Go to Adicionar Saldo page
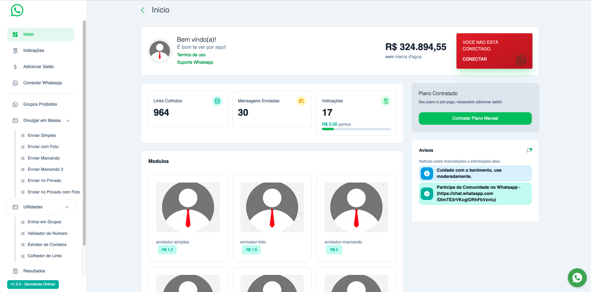This screenshot has width=591, height=292. (x=38, y=67)
